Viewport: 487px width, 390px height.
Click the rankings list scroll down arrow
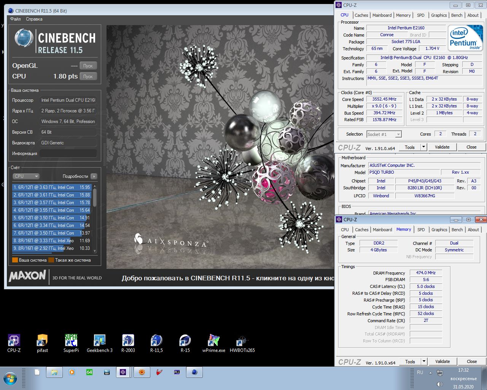pyautogui.click(x=95, y=251)
